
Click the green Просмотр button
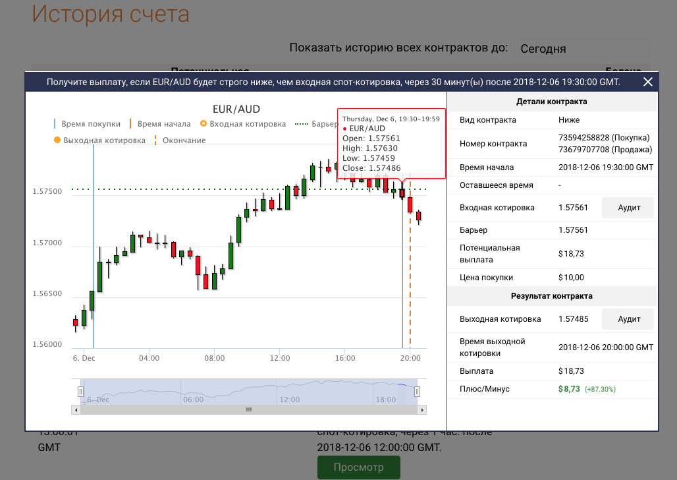(358, 467)
